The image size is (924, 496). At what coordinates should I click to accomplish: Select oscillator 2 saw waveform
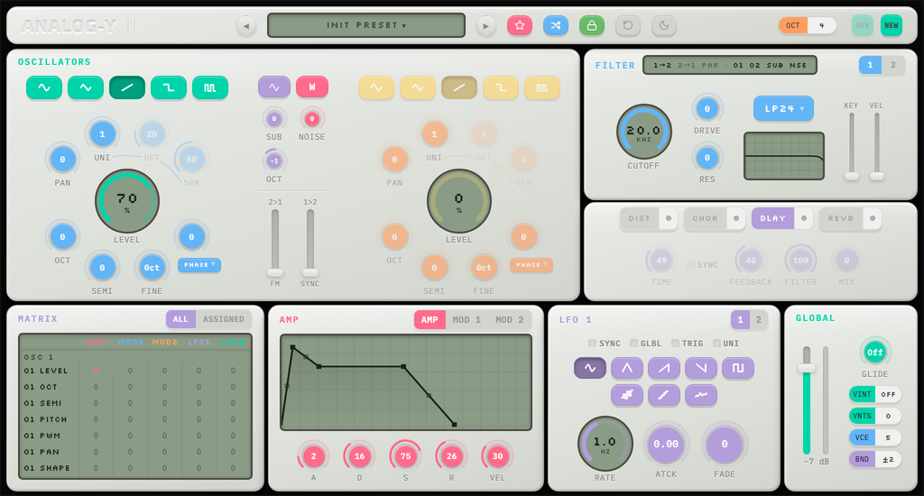pos(459,87)
